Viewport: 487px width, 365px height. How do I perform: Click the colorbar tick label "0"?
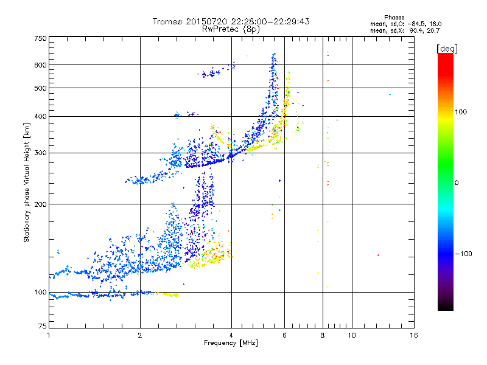457,183
